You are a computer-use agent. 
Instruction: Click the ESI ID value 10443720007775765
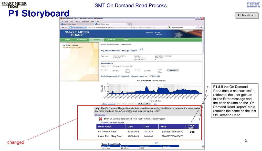(163, 56)
